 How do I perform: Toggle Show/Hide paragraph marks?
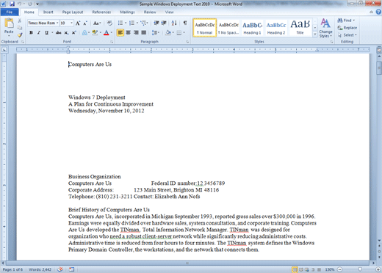pos(185,23)
